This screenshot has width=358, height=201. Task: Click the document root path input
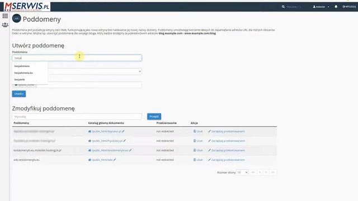(89, 85)
